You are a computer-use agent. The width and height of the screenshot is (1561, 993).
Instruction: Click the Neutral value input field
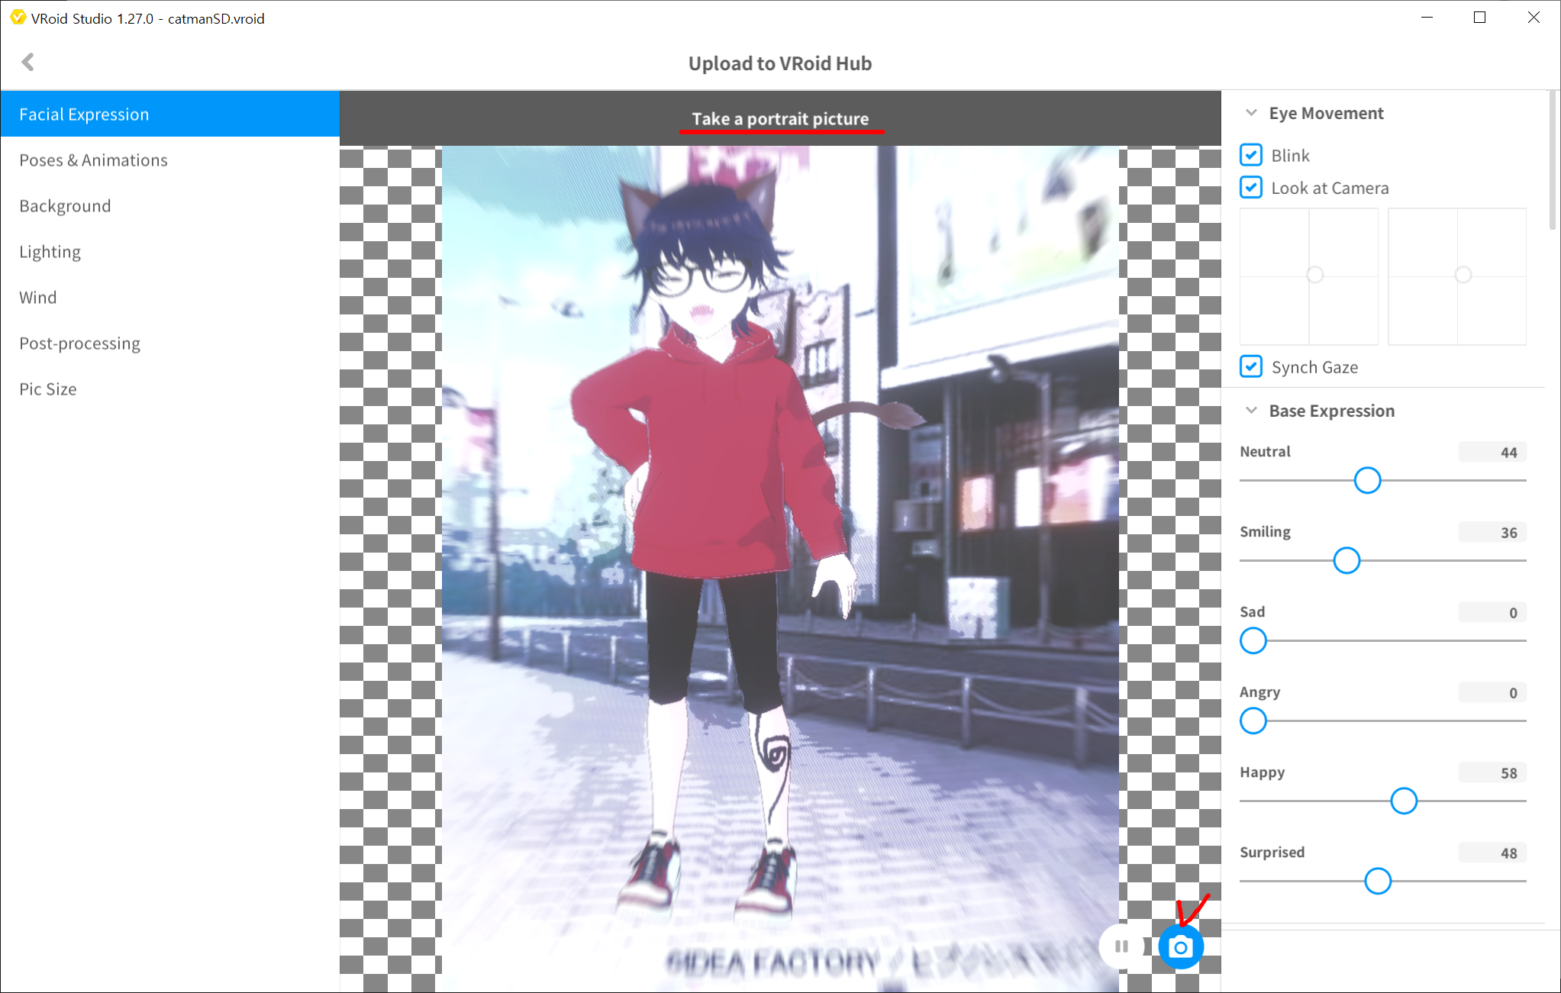click(x=1492, y=452)
